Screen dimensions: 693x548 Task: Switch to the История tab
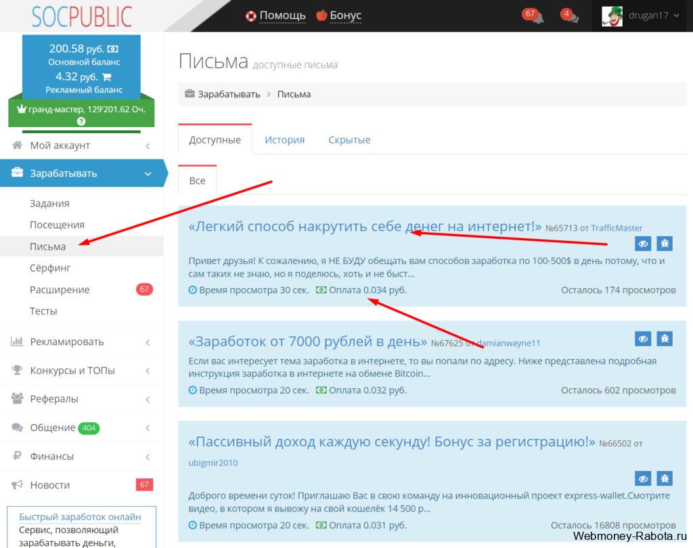point(285,139)
